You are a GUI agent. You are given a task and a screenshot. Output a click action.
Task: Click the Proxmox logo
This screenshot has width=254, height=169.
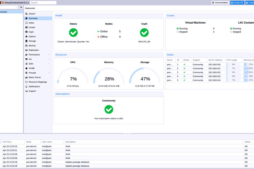pyautogui.click(x=2, y=3)
